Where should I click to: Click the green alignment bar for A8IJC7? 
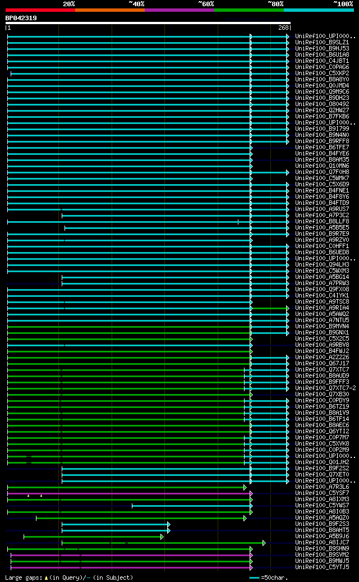pyautogui.click(x=164, y=543)
